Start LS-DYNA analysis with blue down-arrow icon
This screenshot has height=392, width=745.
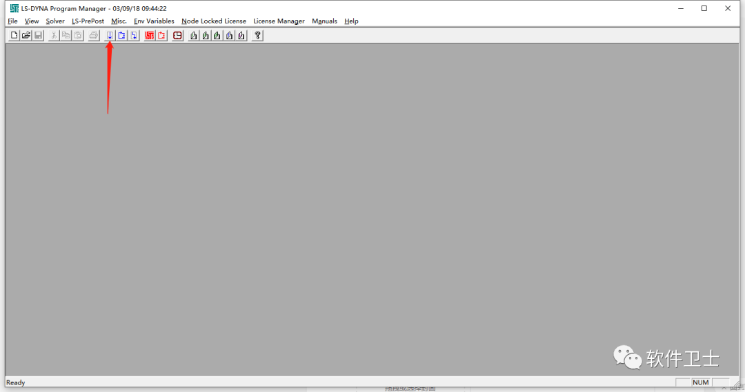coord(110,35)
